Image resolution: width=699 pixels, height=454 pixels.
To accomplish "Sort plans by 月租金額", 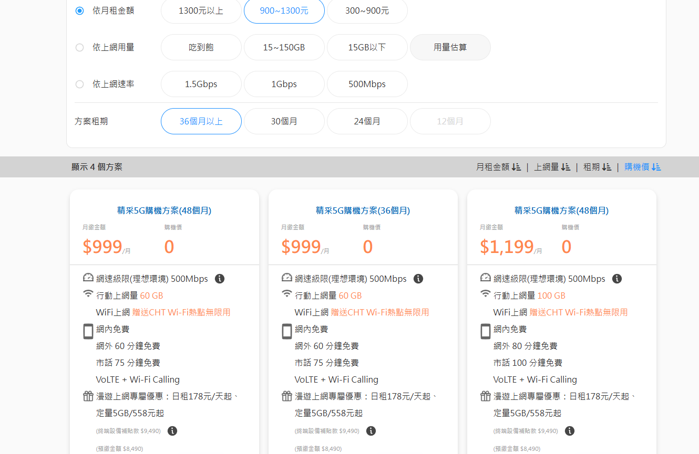I will click(498, 167).
